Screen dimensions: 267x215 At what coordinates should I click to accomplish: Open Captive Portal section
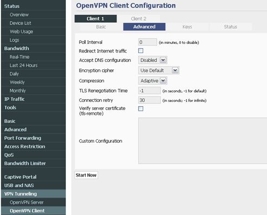click(x=34, y=177)
